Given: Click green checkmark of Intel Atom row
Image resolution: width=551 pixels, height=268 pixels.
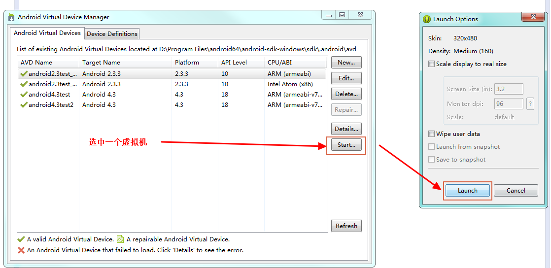Looking at the screenshot, I should coord(24,84).
